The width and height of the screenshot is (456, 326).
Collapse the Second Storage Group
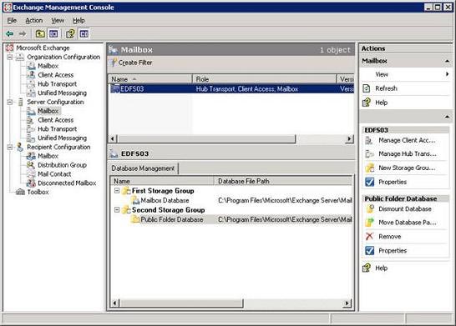click(117, 209)
